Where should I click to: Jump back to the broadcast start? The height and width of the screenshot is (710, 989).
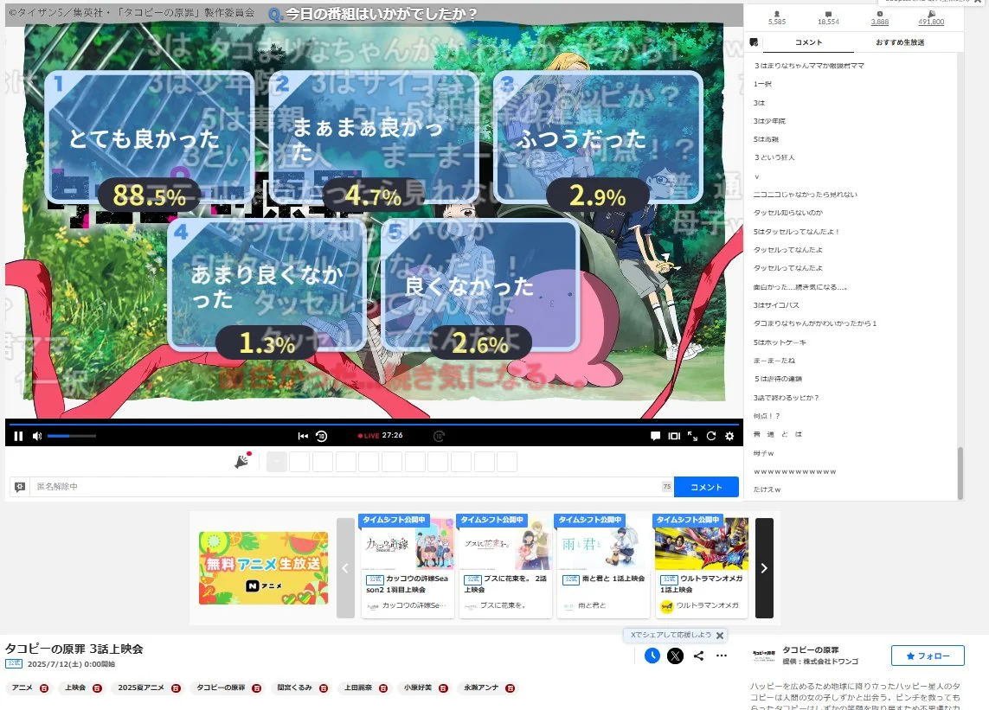(303, 436)
